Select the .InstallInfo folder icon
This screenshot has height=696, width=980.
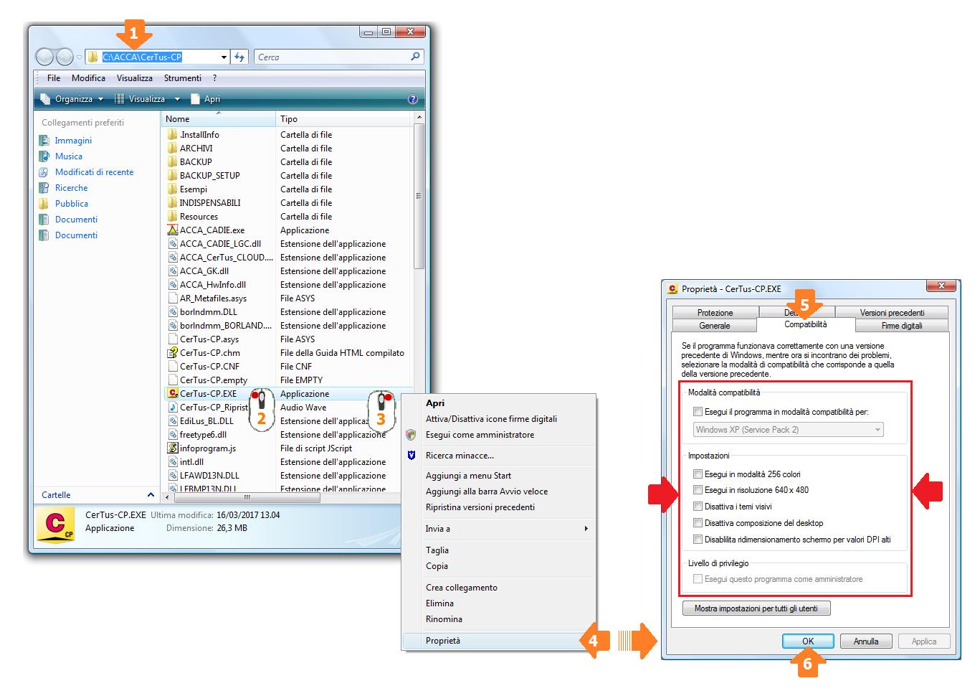tap(172, 134)
